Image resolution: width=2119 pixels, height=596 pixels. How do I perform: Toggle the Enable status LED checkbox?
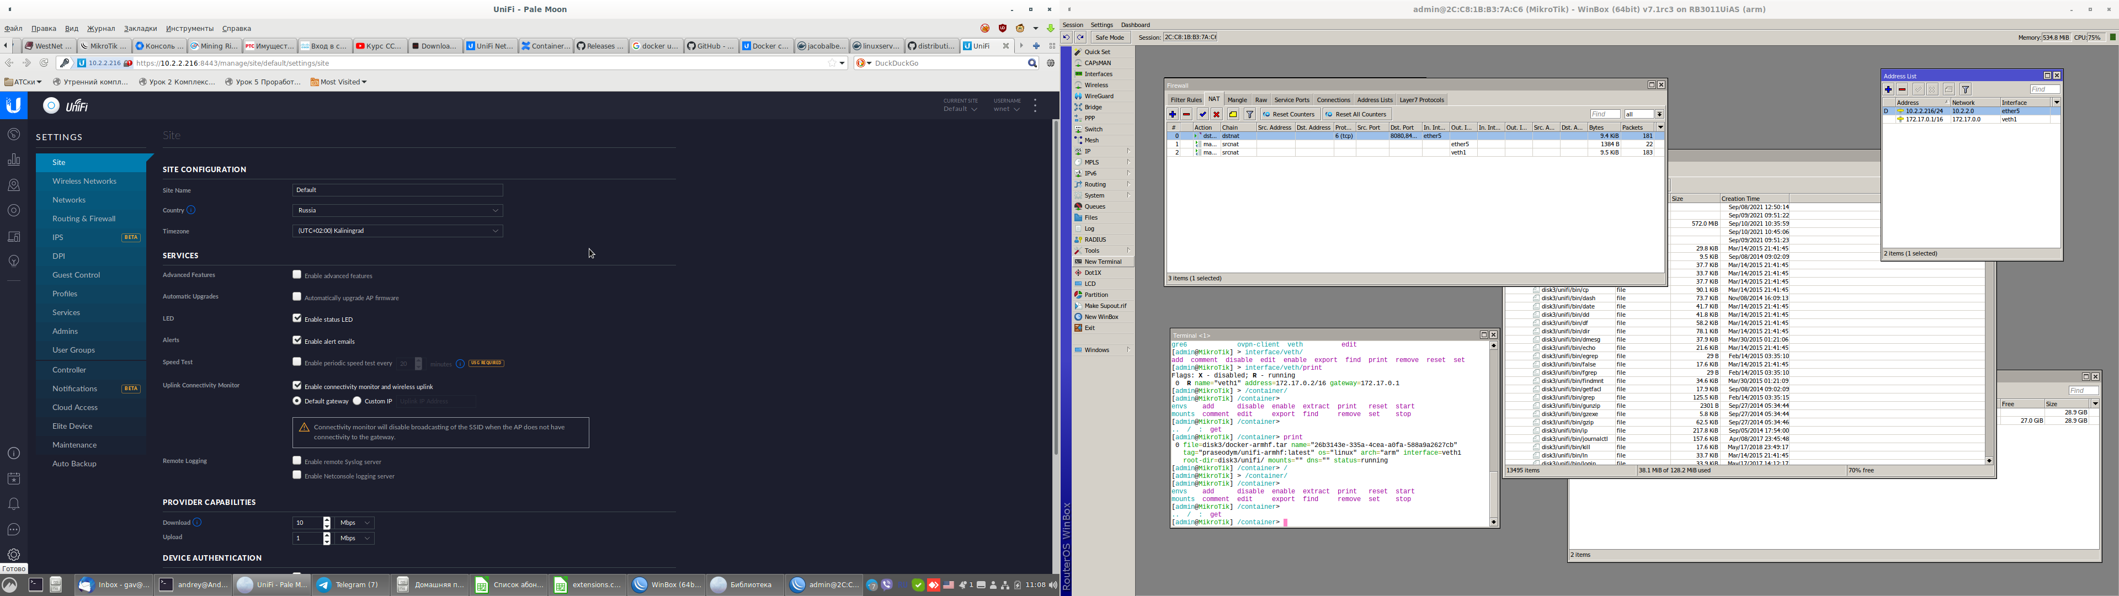(297, 318)
